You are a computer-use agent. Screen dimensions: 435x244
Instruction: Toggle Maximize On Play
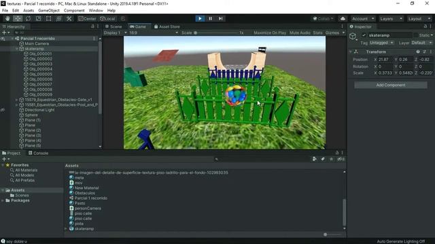pos(270,33)
